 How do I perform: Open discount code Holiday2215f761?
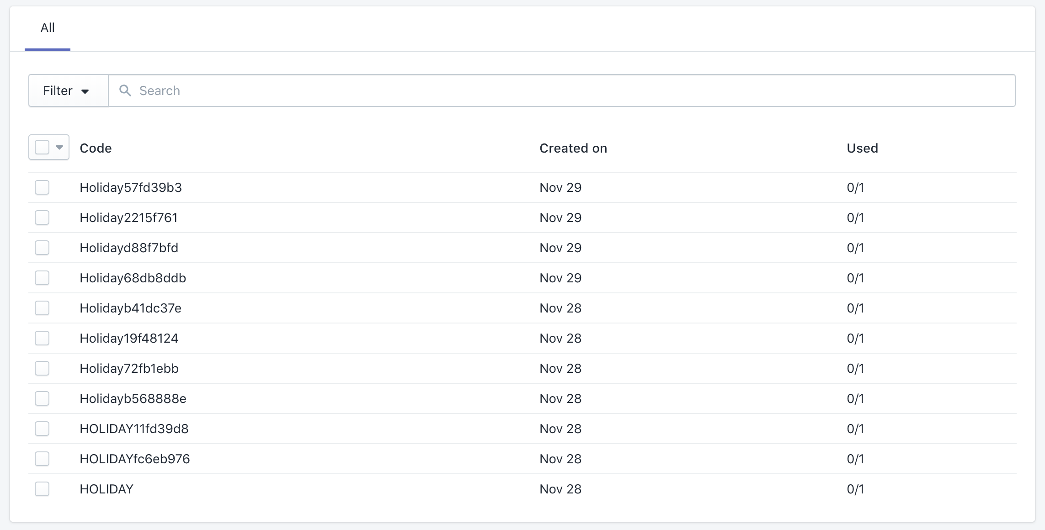click(128, 217)
